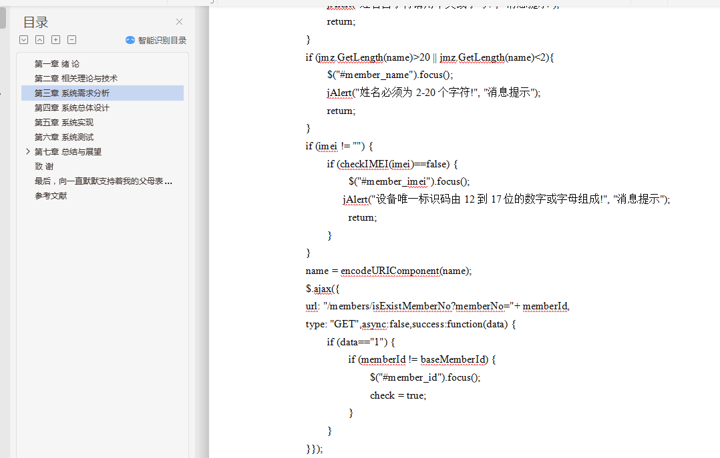Click the collapse all headings icon
Viewport: 720px width, 458px height.
tap(40, 40)
